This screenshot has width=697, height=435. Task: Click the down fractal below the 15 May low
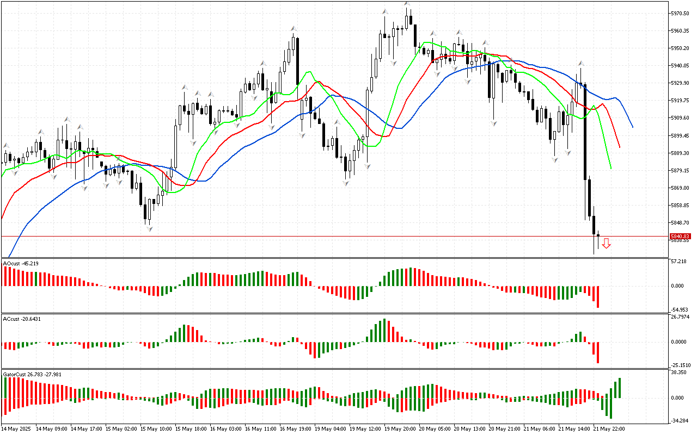point(149,229)
